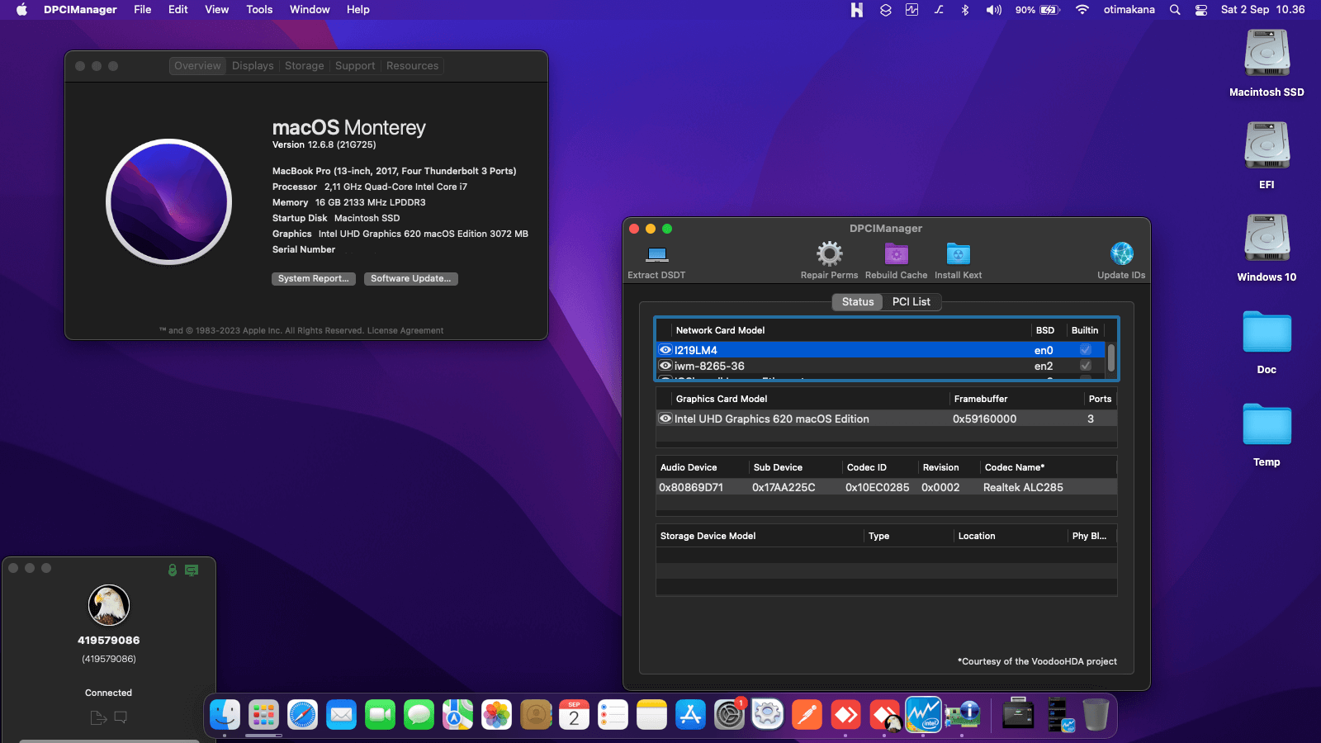Click the chat icon in AnyDesk panel
The height and width of the screenshot is (743, 1321).
click(121, 717)
